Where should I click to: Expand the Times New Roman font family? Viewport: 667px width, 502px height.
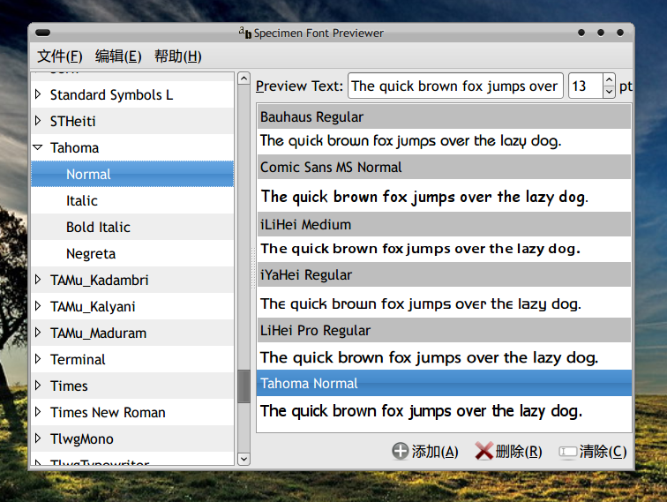coord(38,412)
